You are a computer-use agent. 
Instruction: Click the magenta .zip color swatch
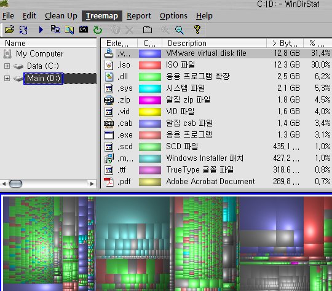pyautogui.click(x=150, y=100)
